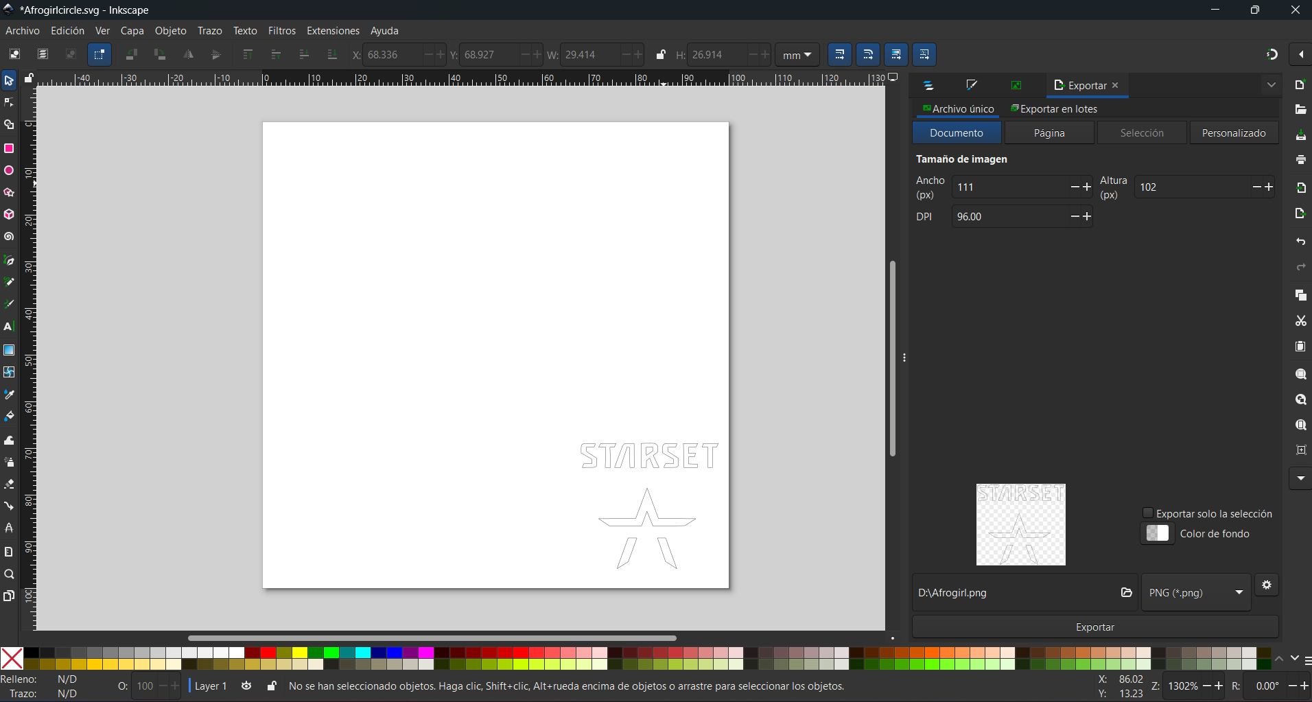Select the Eraser tool
1312x702 pixels.
point(9,484)
